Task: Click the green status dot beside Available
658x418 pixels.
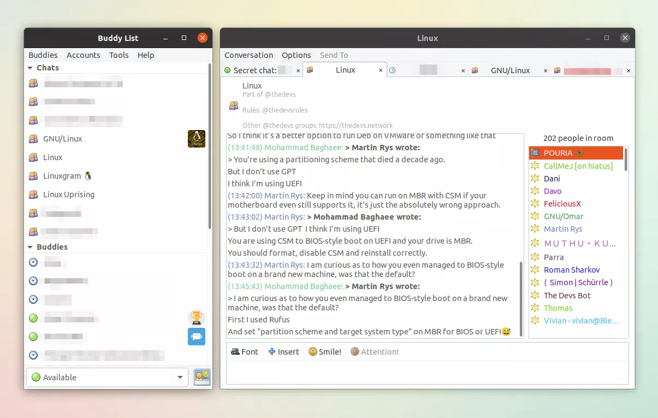Action: point(36,377)
